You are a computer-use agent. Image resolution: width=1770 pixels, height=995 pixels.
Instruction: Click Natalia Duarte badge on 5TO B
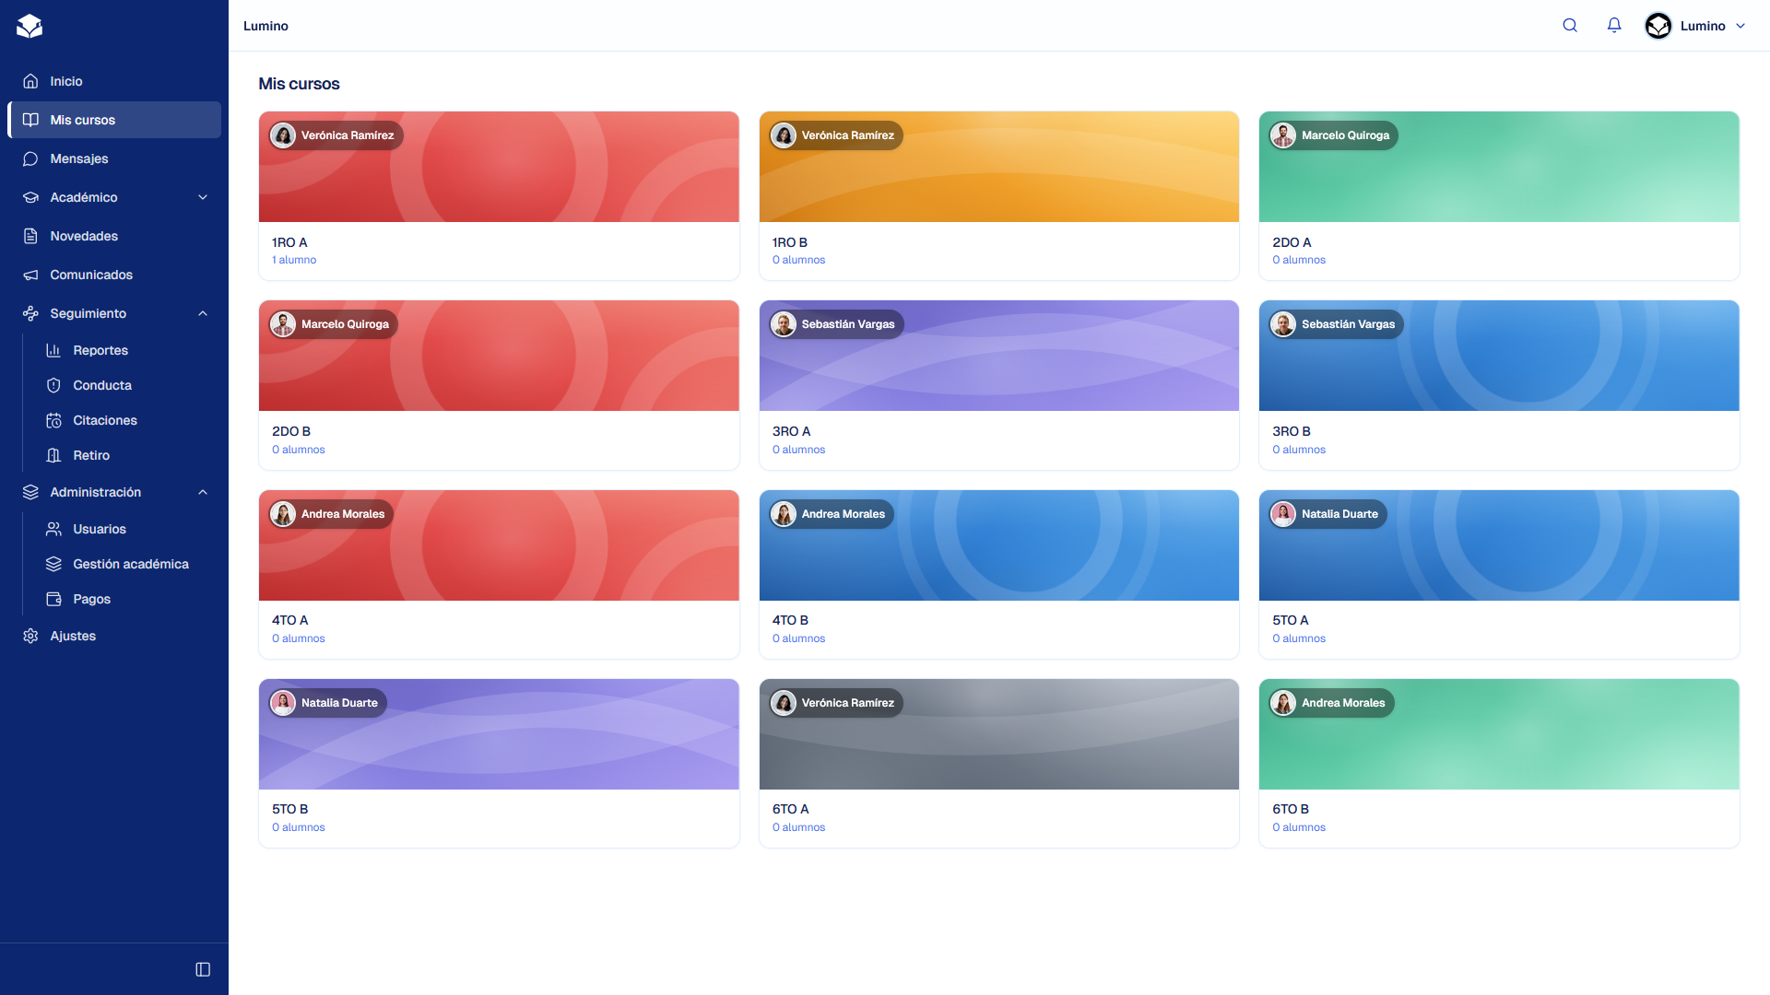tap(327, 703)
